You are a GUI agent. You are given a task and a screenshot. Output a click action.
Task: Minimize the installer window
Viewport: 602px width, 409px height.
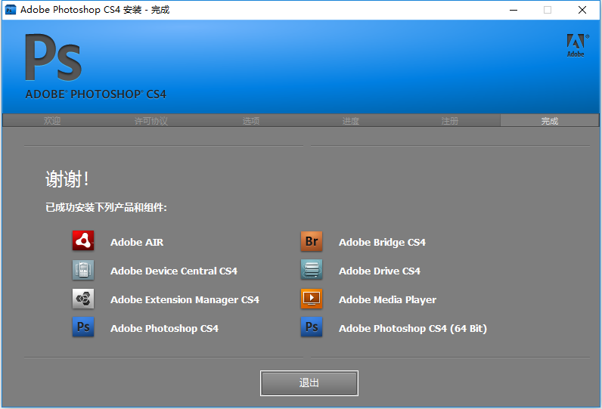[x=514, y=10]
